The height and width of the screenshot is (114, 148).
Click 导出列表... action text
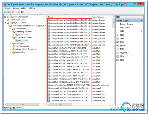pyautogui.click(x=124, y=53)
